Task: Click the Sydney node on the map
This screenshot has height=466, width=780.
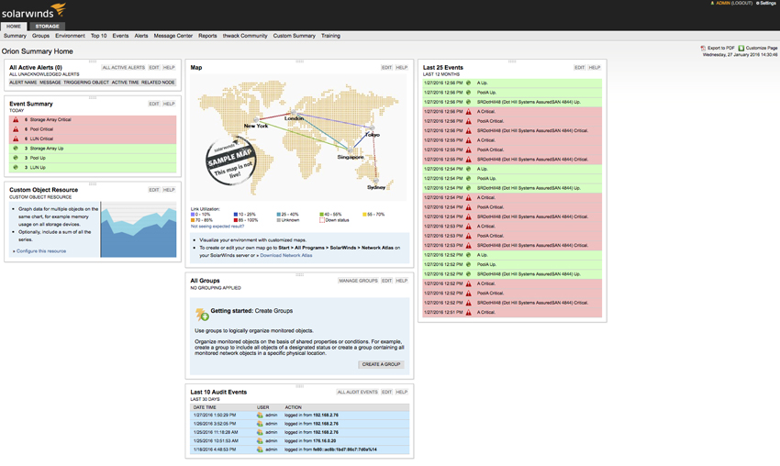Action: coord(376,181)
